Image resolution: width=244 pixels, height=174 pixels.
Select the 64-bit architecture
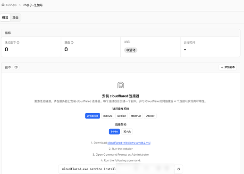point(114,132)
